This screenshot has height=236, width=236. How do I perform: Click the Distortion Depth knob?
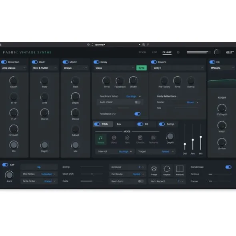tap(14, 81)
